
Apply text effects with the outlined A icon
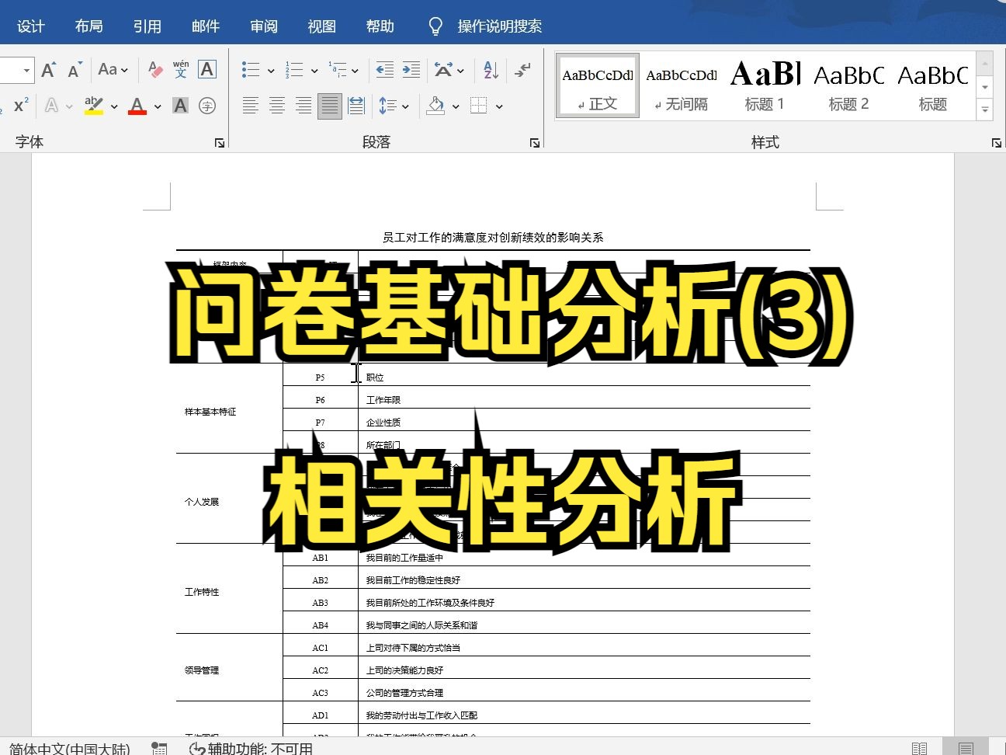coord(52,106)
